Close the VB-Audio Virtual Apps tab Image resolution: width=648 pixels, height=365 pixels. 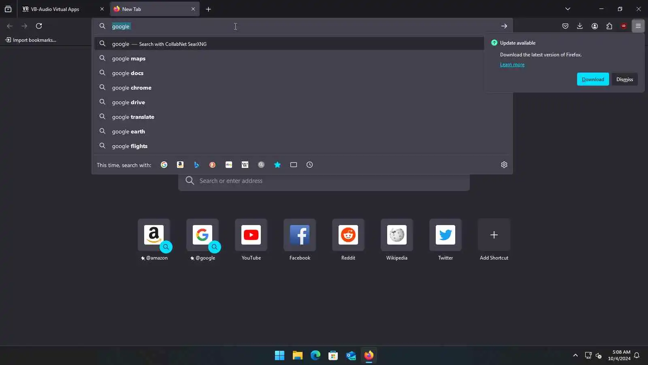coord(102,9)
